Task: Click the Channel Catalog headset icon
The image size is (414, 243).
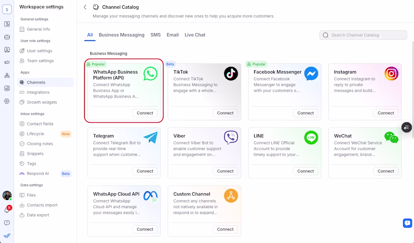Action: (96, 7)
